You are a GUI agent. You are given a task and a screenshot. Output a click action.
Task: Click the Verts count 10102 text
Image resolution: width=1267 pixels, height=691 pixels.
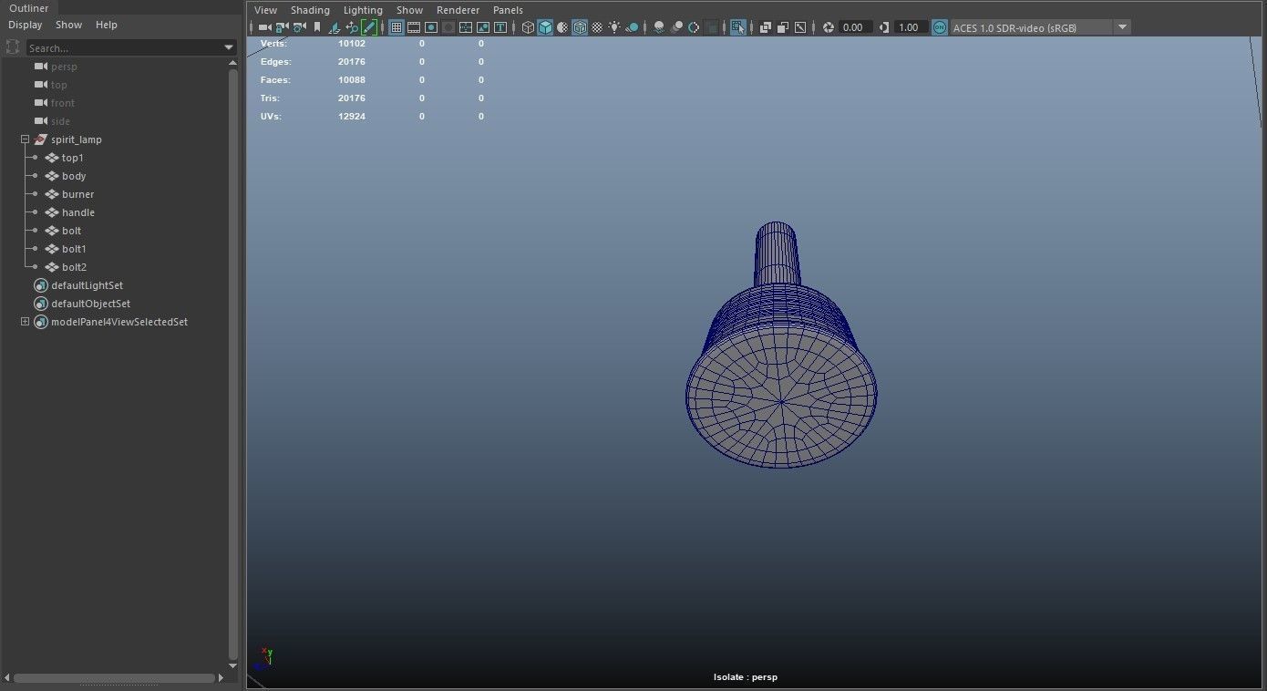352,43
